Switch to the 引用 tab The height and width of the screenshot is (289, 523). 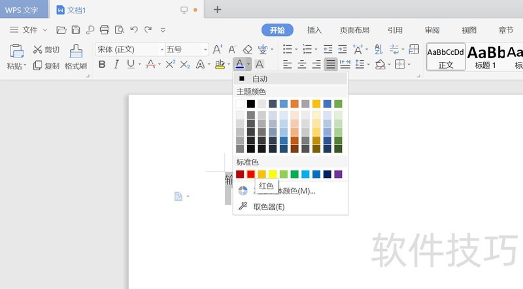(395, 30)
